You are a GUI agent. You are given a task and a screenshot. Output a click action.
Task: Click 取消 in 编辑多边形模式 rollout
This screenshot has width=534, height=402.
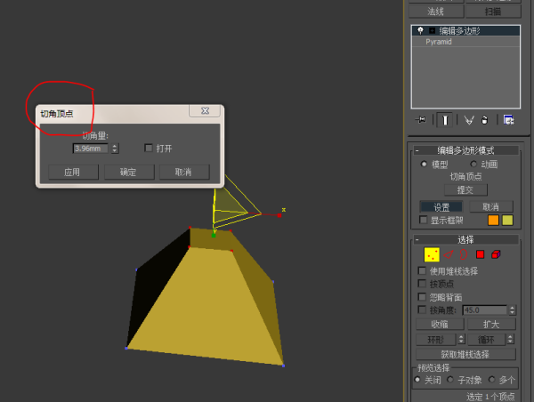(x=491, y=207)
